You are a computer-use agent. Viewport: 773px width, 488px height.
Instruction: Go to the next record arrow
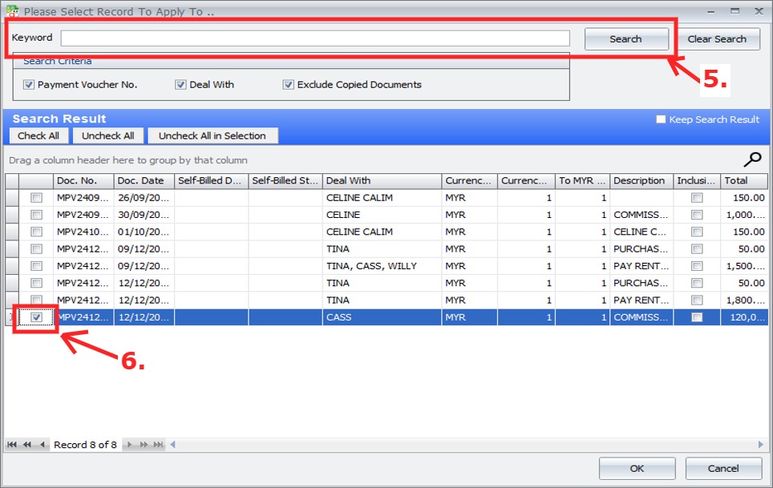point(130,445)
